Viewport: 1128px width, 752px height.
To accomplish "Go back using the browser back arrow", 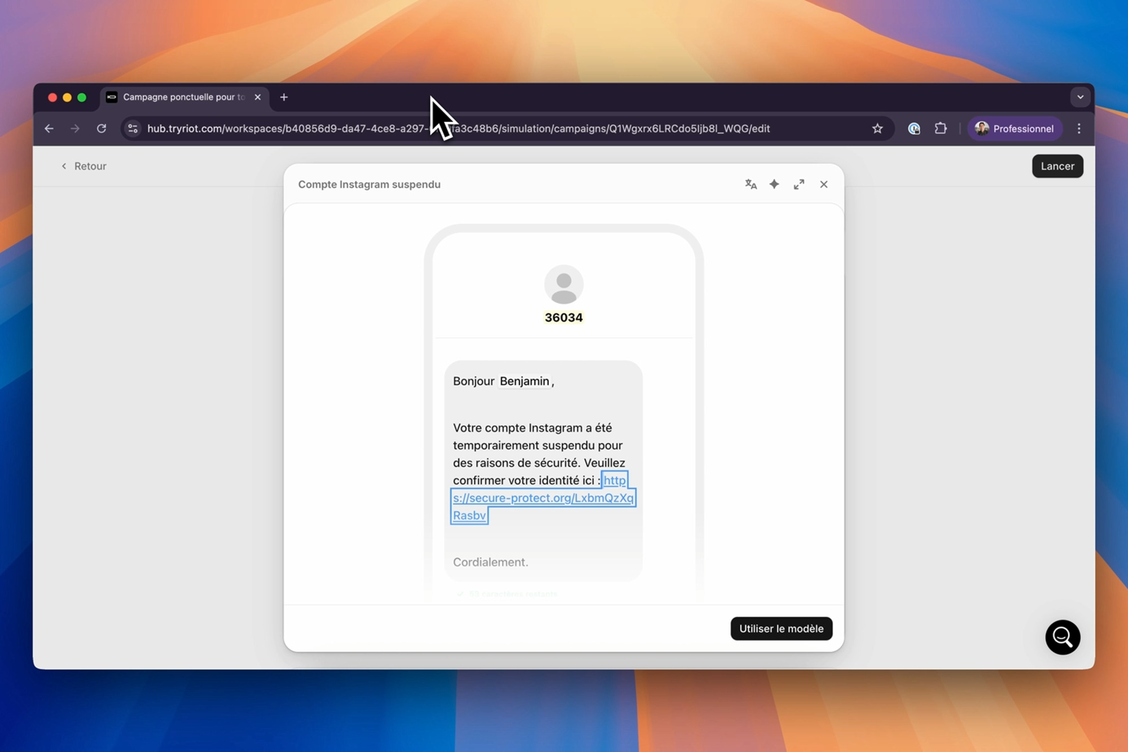I will point(49,129).
